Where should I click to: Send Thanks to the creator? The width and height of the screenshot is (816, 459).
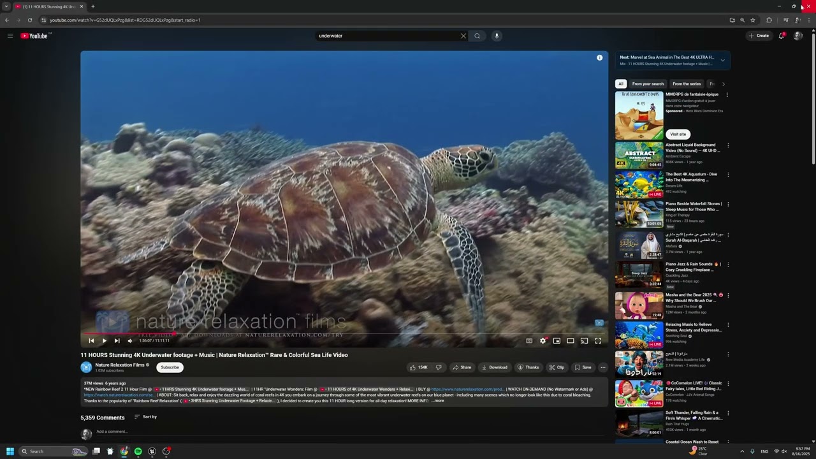pyautogui.click(x=528, y=367)
